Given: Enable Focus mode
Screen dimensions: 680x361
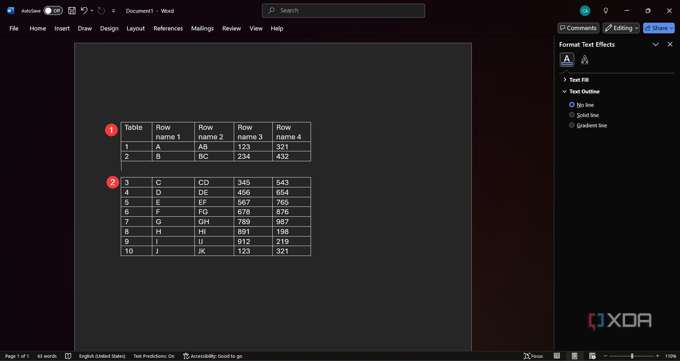Looking at the screenshot, I should tap(534, 356).
